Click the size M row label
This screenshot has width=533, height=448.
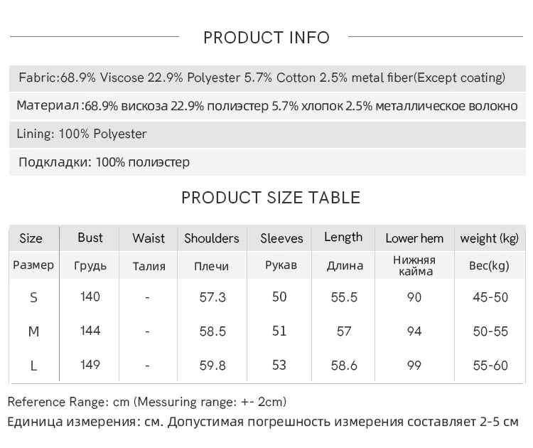coord(33,331)
